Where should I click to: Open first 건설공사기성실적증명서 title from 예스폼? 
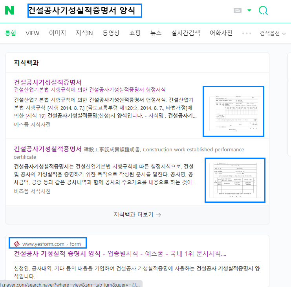(48, 82)
